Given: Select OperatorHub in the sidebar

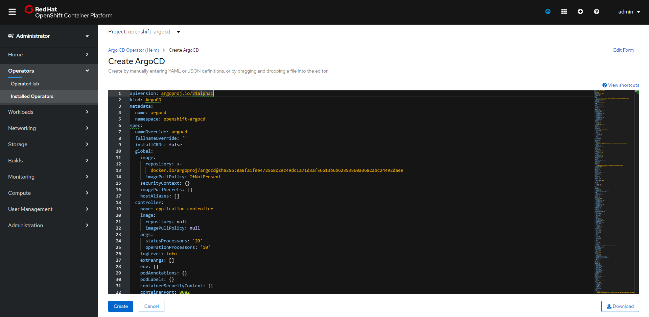Looking at the screenshot, I should click(25, 84).
